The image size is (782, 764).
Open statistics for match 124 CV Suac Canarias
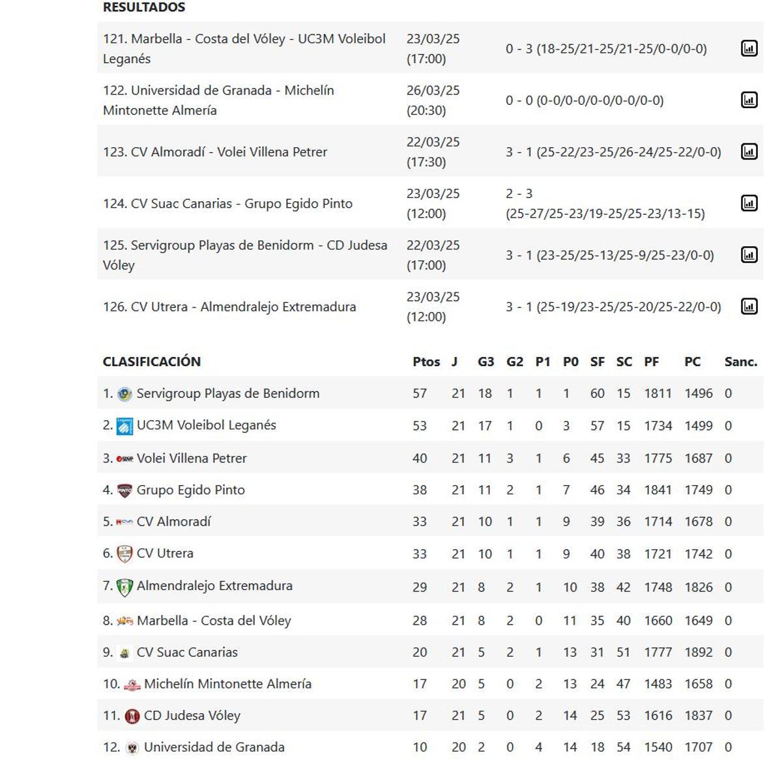pyautogui.click(x=751, y=203)
